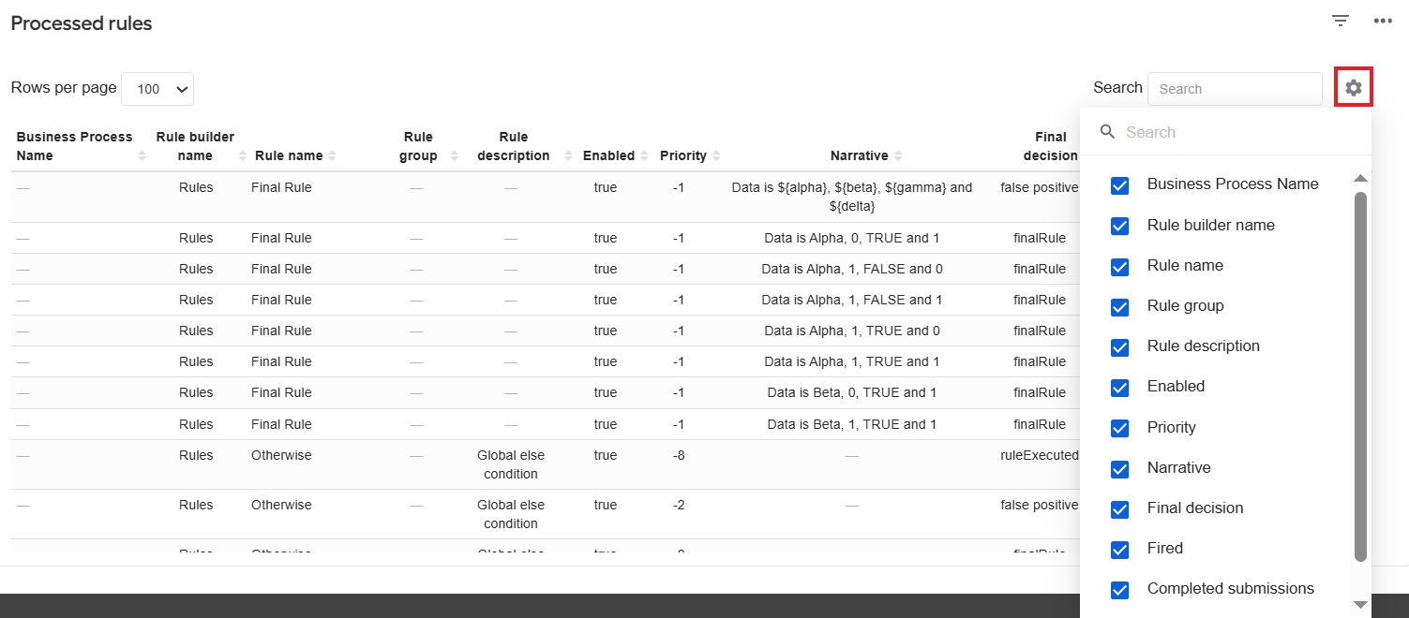This screenshot has height=618, width=1409.
Task: Sort by Business Process Name column
Action: (x=142, y=155)
